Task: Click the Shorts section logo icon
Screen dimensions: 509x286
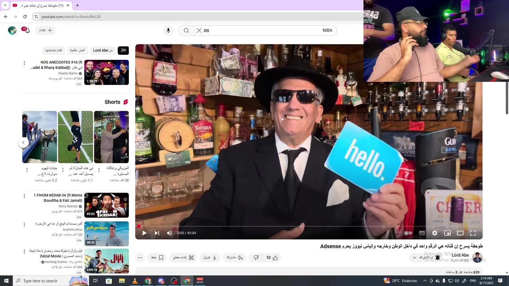Action: (126, 102)
